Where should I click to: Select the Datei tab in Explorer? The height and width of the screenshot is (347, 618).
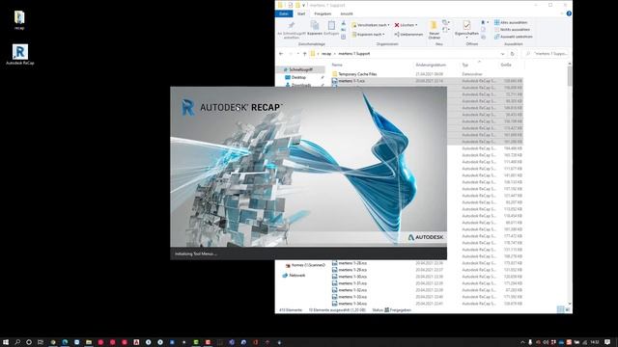284,13
